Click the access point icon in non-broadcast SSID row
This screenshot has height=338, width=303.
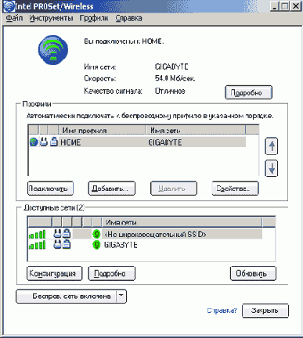57,233
